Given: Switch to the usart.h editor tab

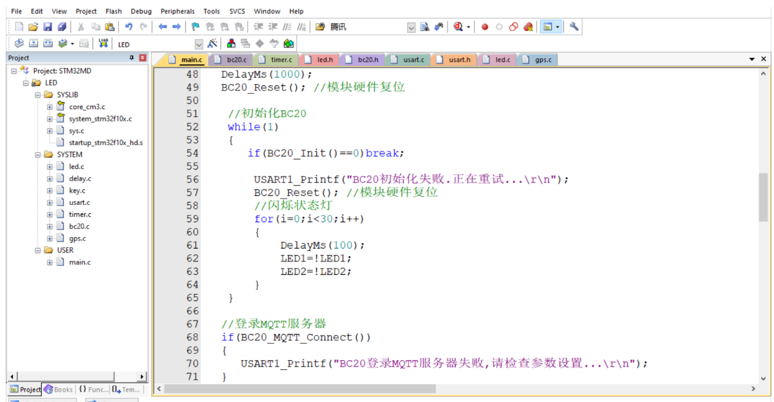Looking at the screenshot, I should 453,60.
